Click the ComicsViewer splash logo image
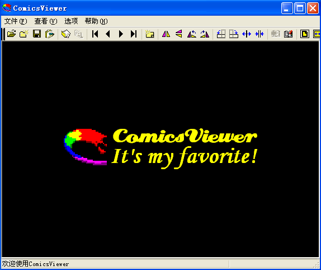This screenshot has height=270, width=321. 160,148
